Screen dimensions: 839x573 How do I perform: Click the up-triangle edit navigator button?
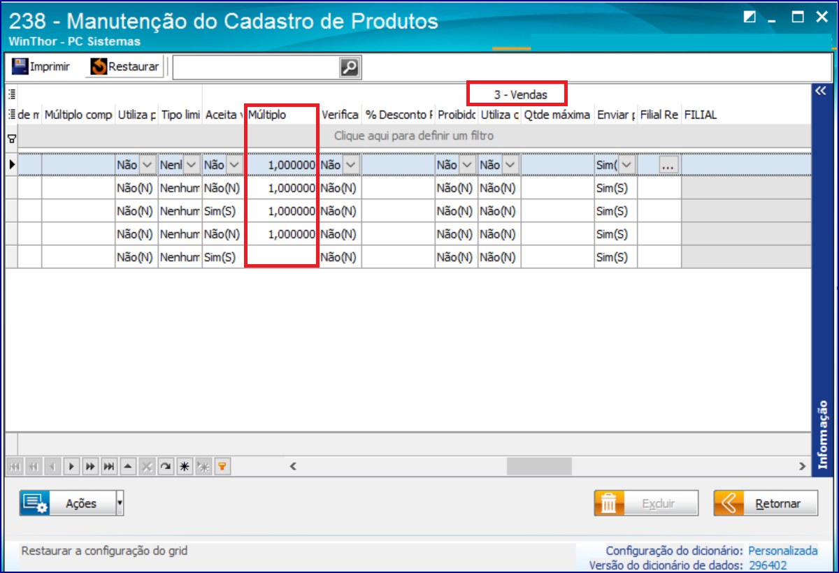(127, 466)
